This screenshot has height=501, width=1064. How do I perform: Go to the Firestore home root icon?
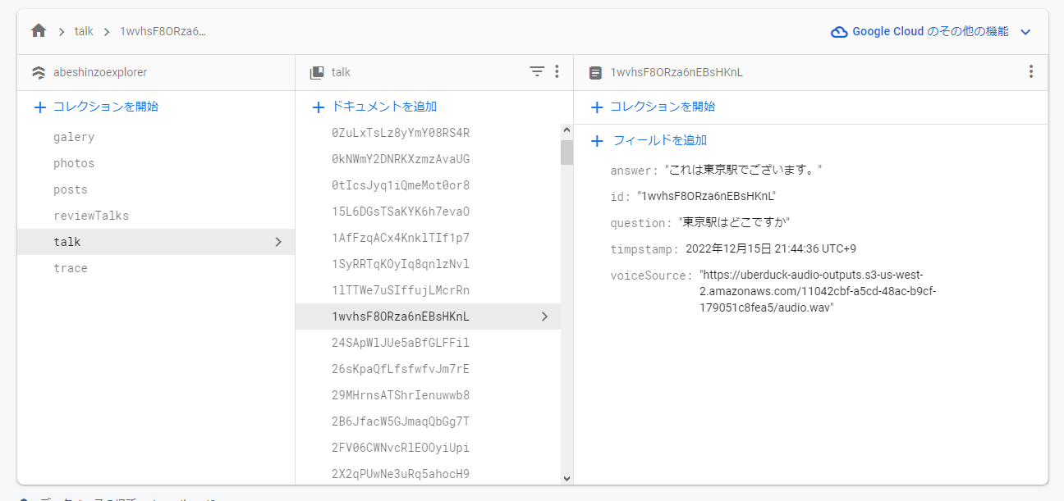click(x=39, y=31)
